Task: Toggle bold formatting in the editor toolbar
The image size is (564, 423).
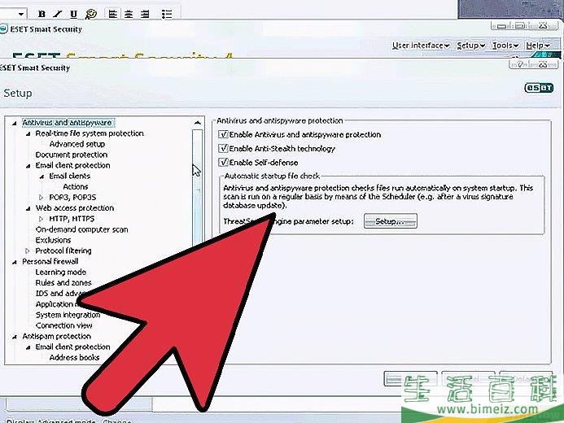Action: 42,14
